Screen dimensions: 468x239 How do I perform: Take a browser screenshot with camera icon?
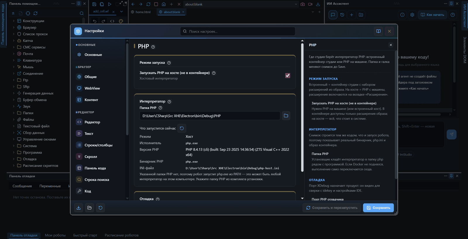[303, 4]
